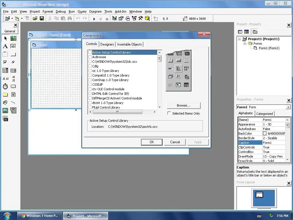Select the OptionButton control tool

coord(13,62)
